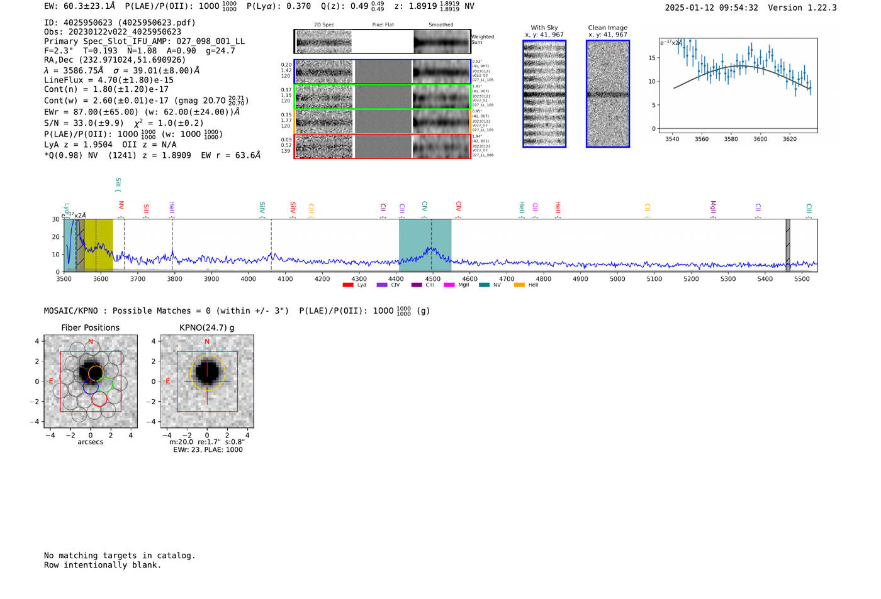This screenshot has width=881, height=599.
Task: Click the blue fiber circle in Fiber Positions
Action: point(91,386)
